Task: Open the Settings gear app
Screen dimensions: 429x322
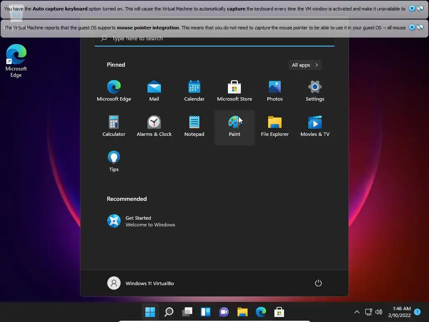Action: 315,91
